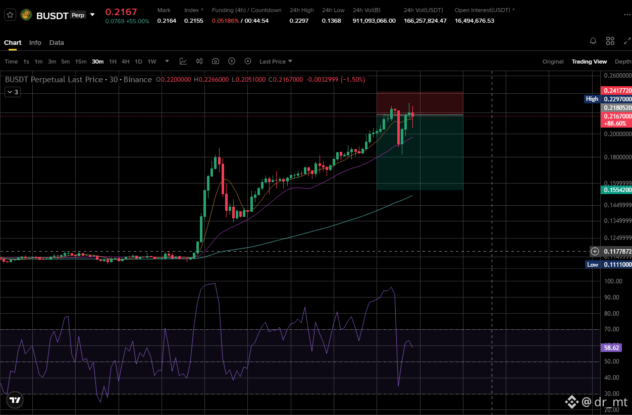Click the green 0.1554200 target price label
Image resolution: width=632 pixels, height=415 pixels.
coord(617,190)
